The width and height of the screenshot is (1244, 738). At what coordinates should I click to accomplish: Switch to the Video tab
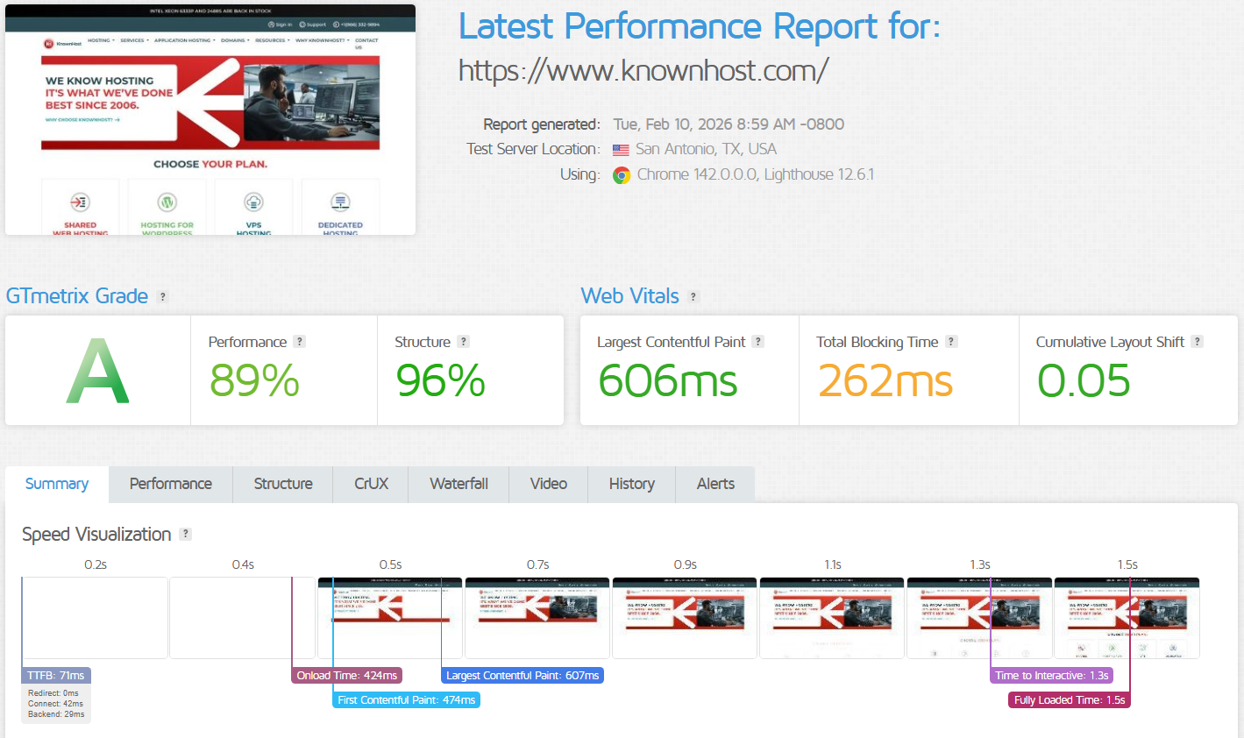(x=549, y=484)
